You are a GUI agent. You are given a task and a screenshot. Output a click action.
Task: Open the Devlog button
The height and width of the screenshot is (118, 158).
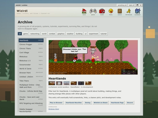click(x=88, y=103)
